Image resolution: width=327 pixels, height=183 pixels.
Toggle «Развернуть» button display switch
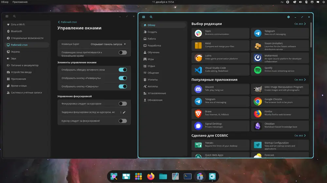pos(123,78)
